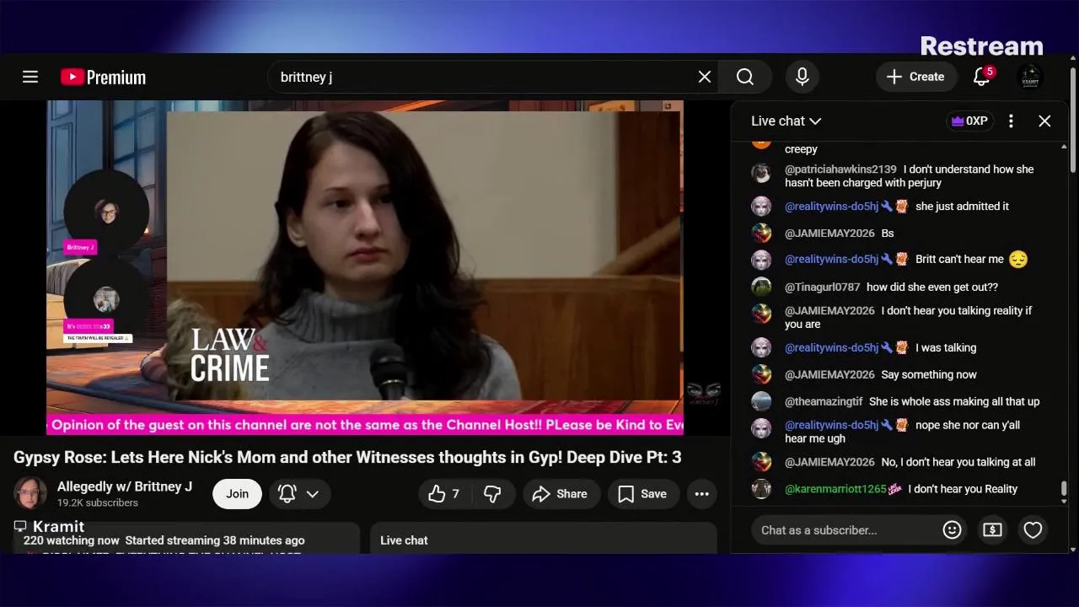
Task: Open the Create menu
Action: [915, 77]
